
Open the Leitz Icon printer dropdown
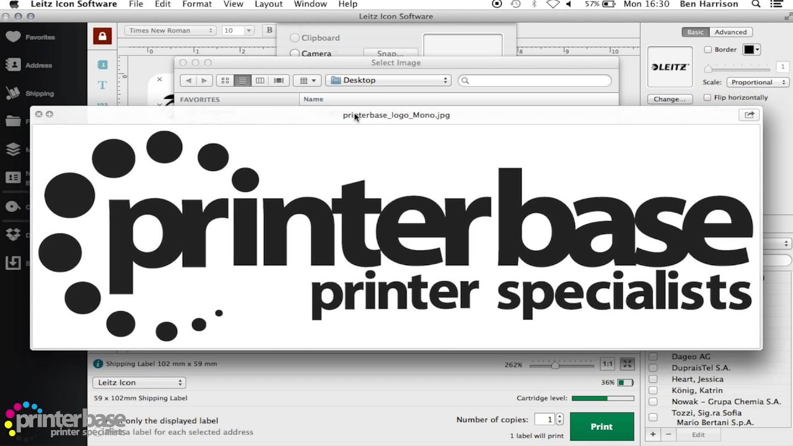tap(138, 382)
